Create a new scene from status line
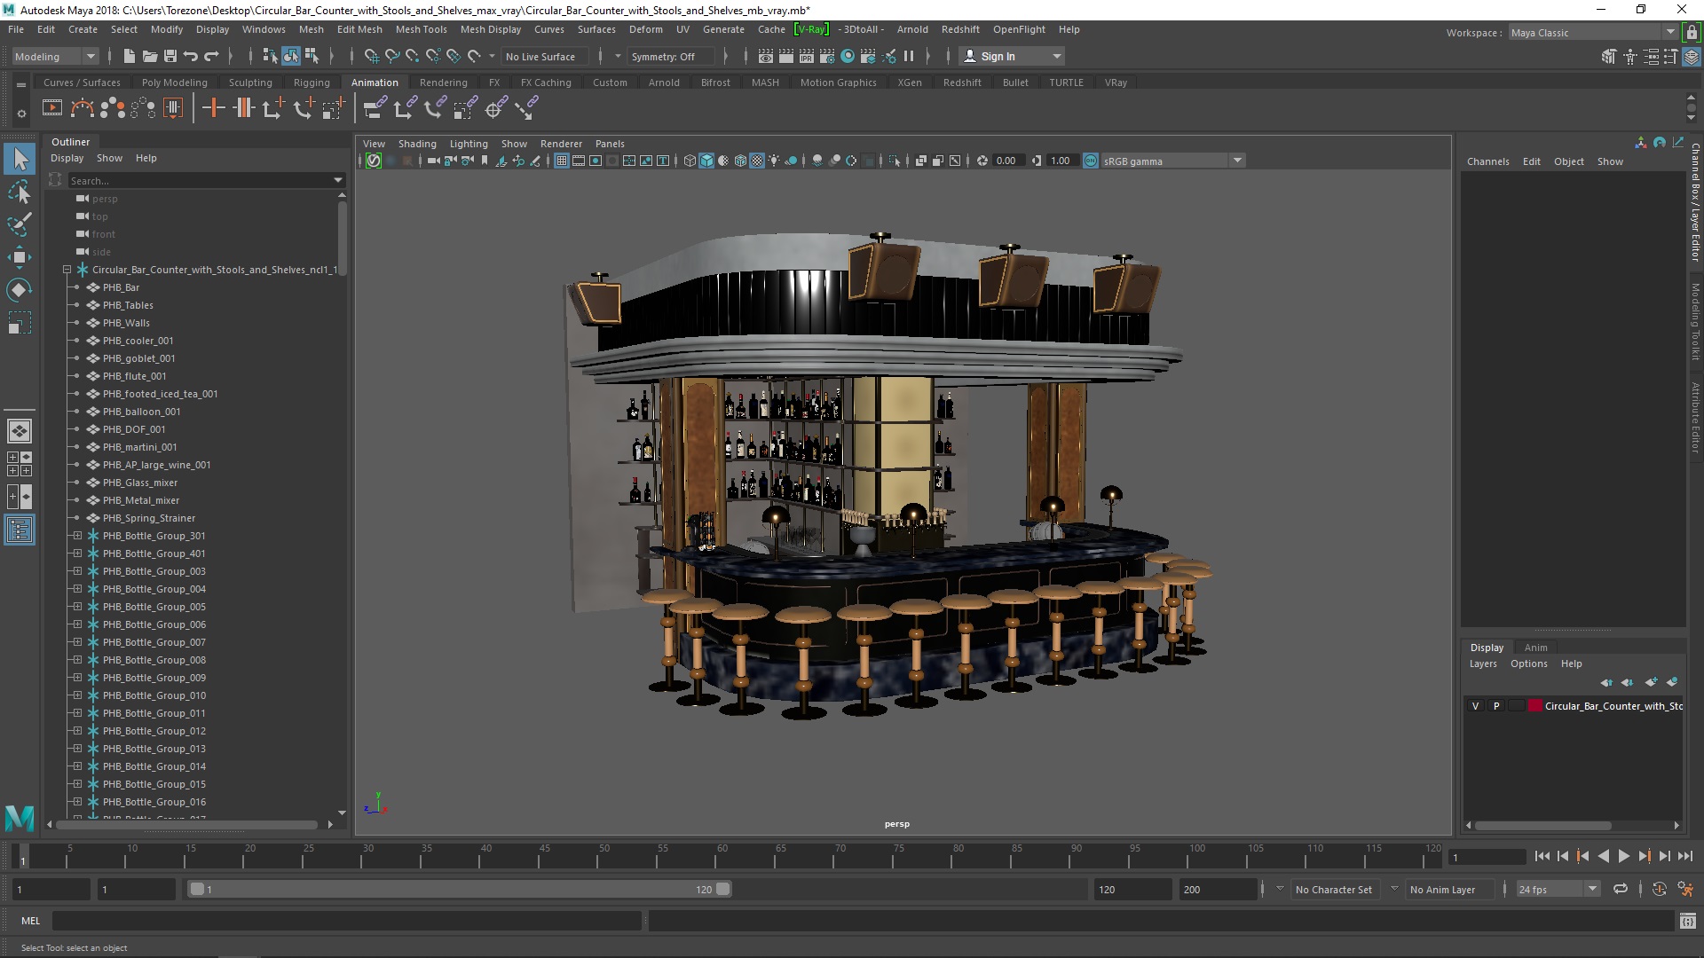 (x=129, y=56)
